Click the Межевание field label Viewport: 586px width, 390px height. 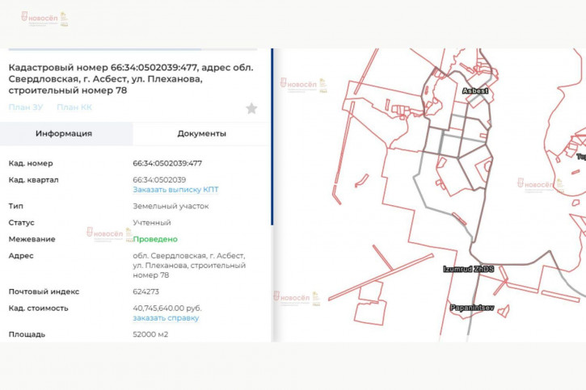(32, 239)
